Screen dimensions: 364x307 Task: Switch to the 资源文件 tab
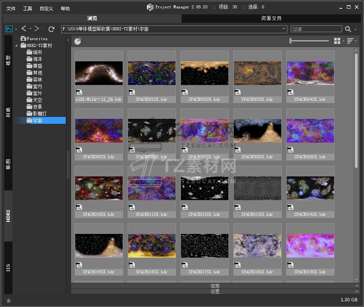[271, 18]
